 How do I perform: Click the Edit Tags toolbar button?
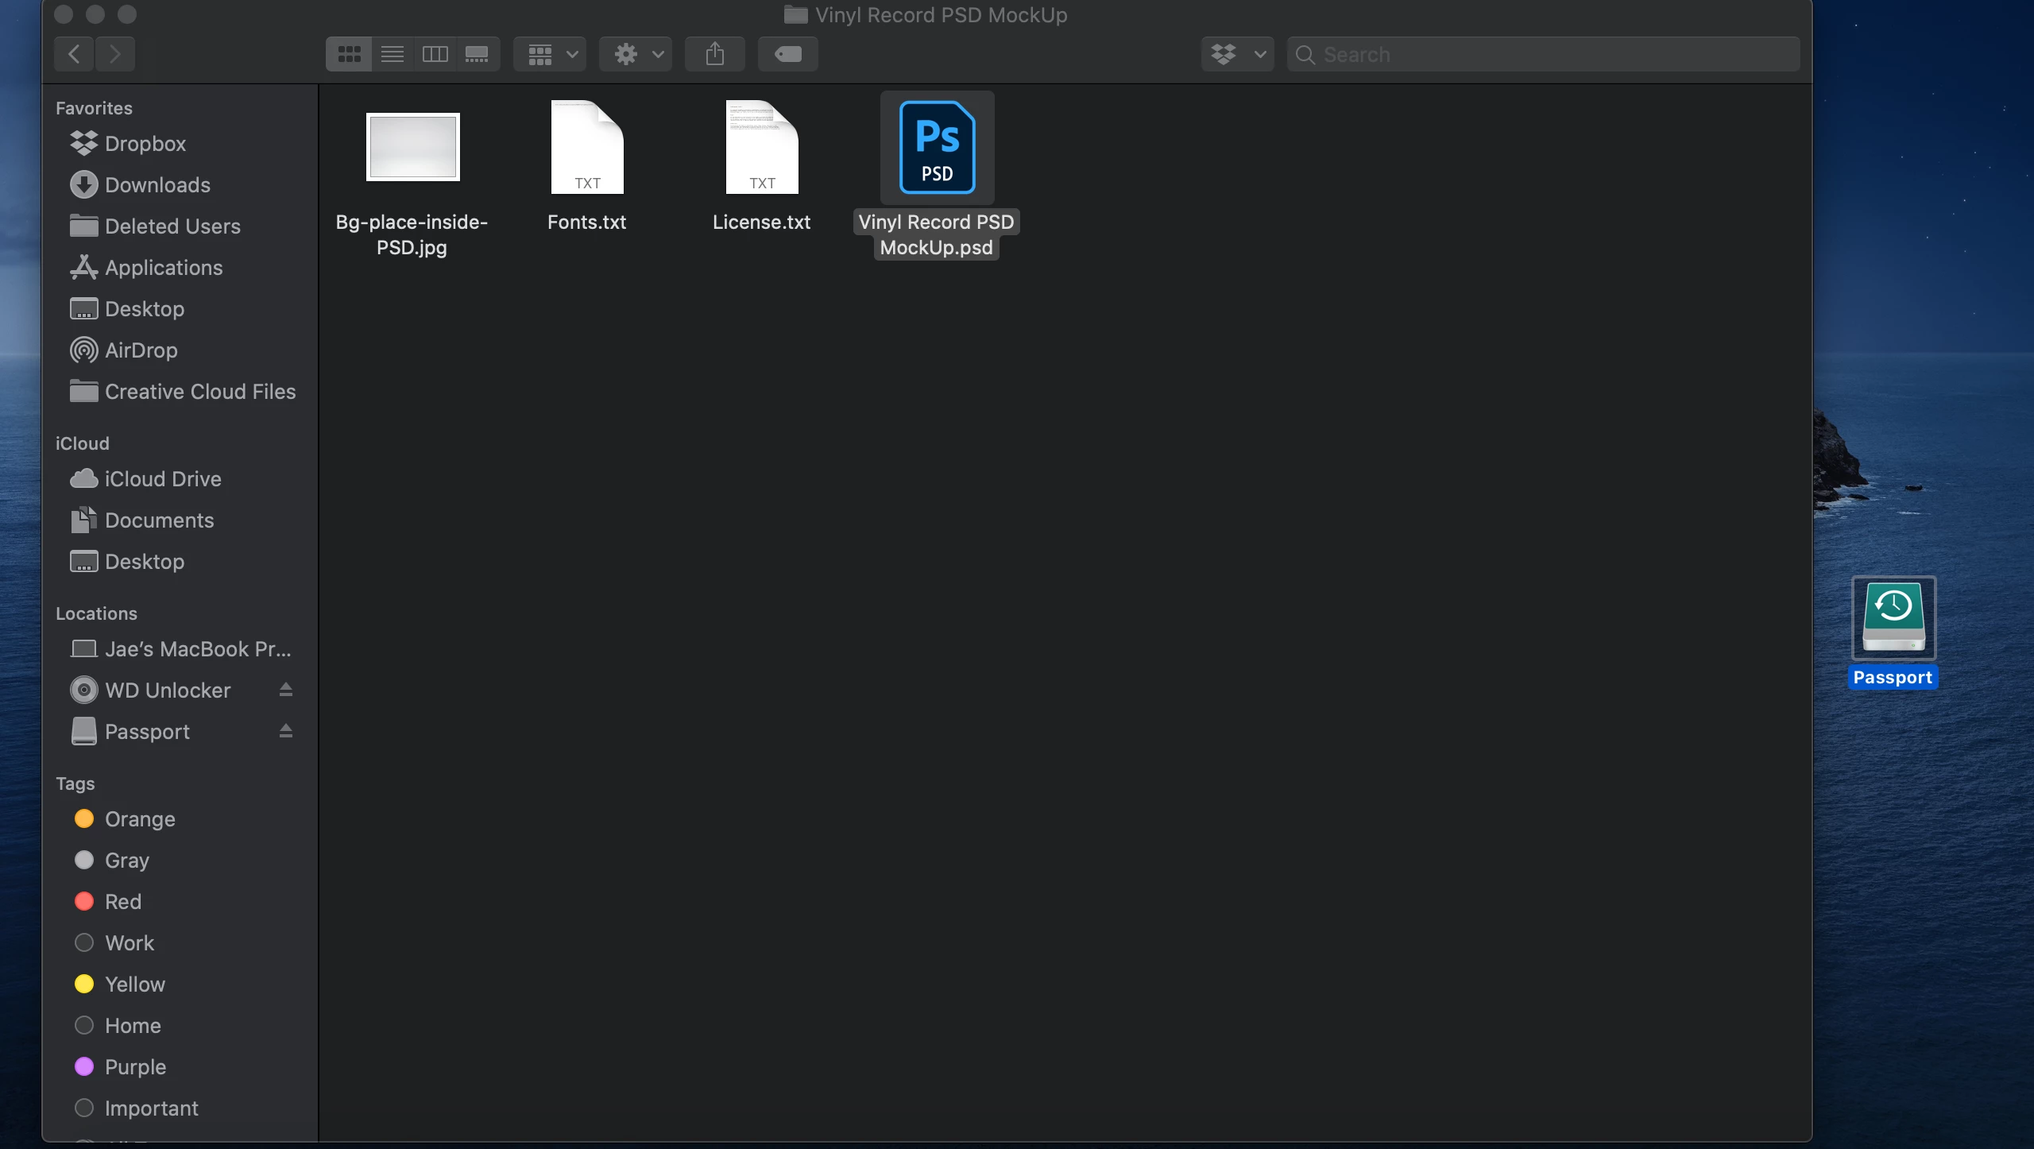[787, 54]
